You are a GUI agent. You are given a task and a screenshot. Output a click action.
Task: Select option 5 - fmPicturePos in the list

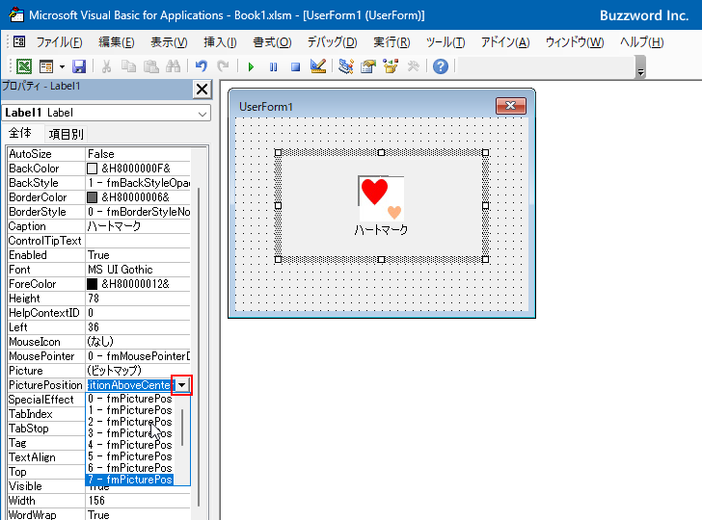pos(130,456)
